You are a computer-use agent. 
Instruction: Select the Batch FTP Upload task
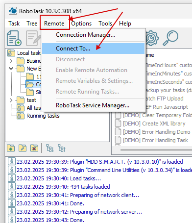[x=164, y=99]
